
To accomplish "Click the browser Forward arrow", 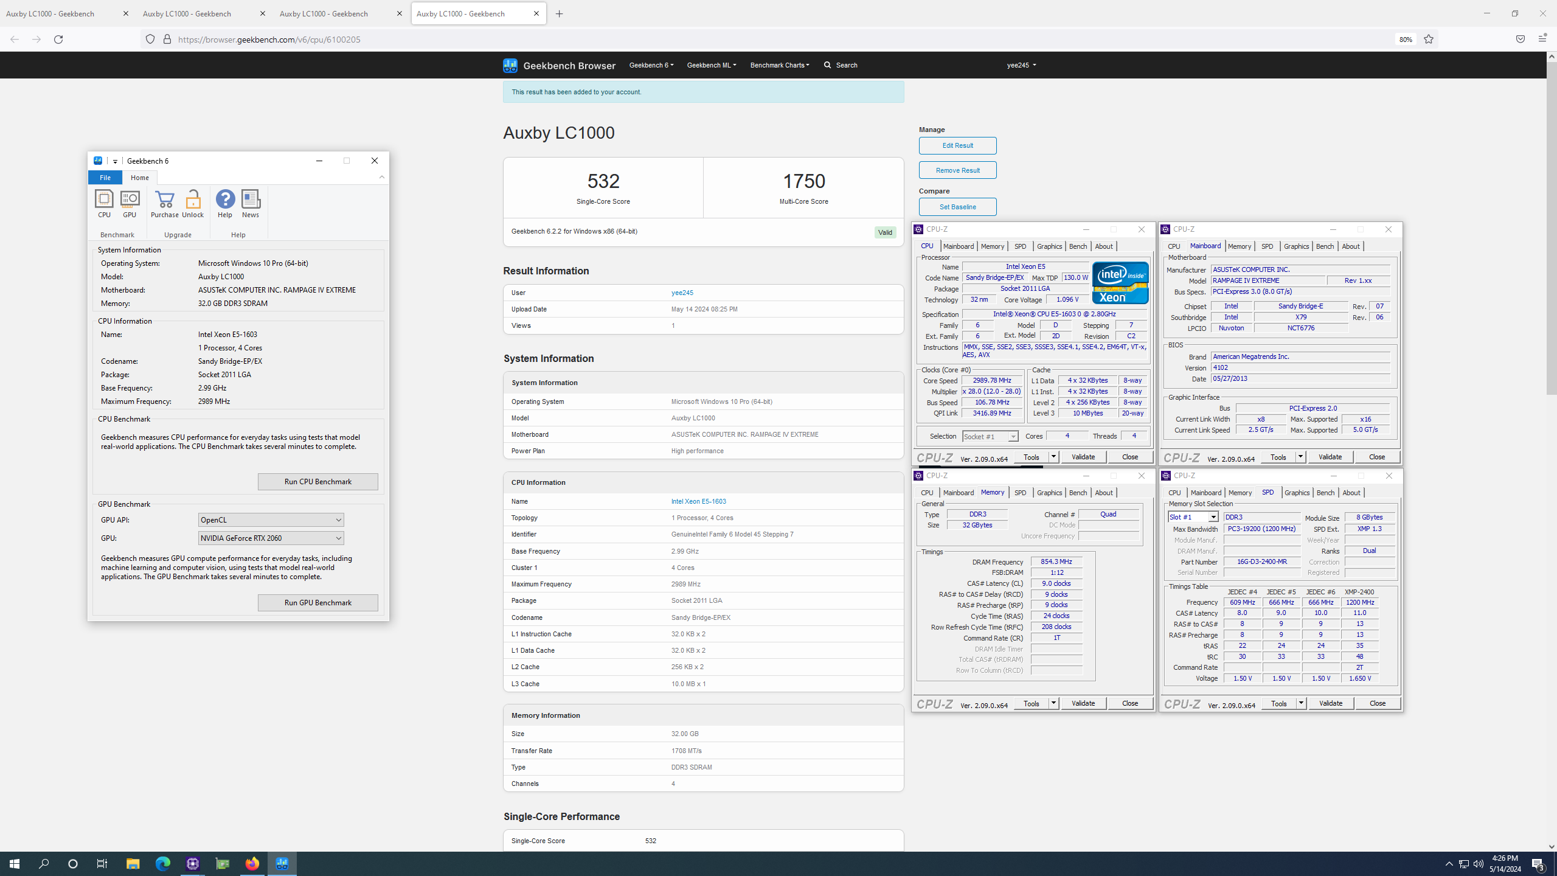I will pyautogui.click(x=36, y=39).
